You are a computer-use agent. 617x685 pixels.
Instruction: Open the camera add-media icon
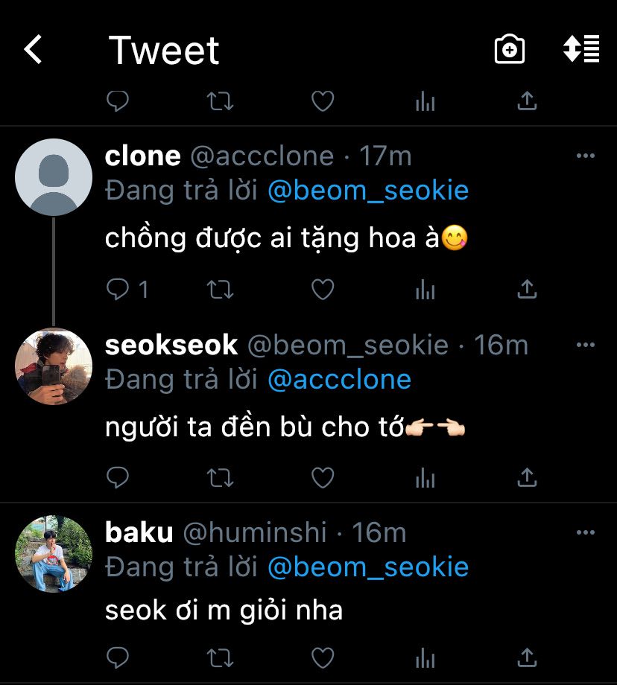point(510,50)
